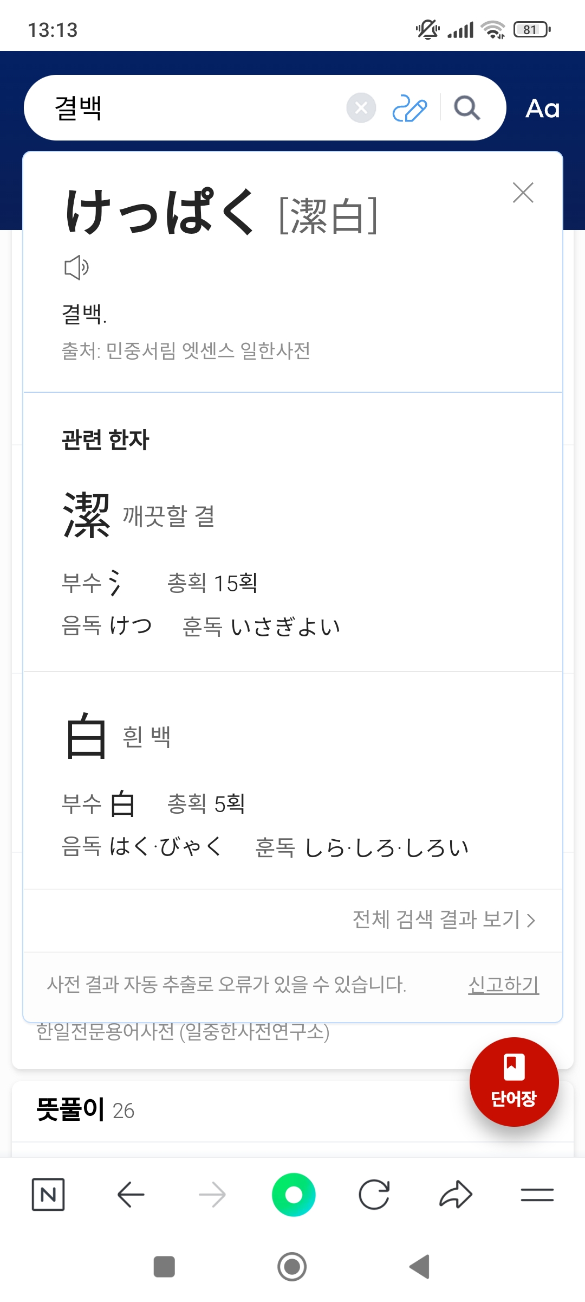This screenshot has height=1302, width=585.
Task: Share this dictionary page
Action: (456, 1195)
